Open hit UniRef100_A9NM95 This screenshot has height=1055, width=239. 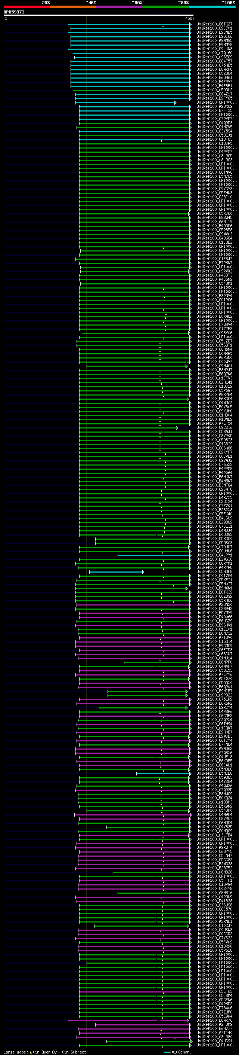tap(214, 40)
